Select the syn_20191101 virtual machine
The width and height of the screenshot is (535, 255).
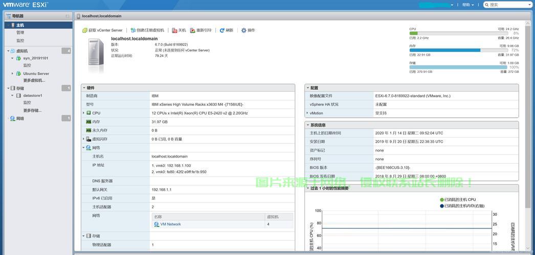pos(35,58)
